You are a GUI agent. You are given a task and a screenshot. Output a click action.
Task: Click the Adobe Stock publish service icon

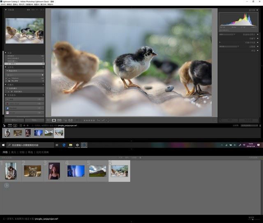(7, 104)
